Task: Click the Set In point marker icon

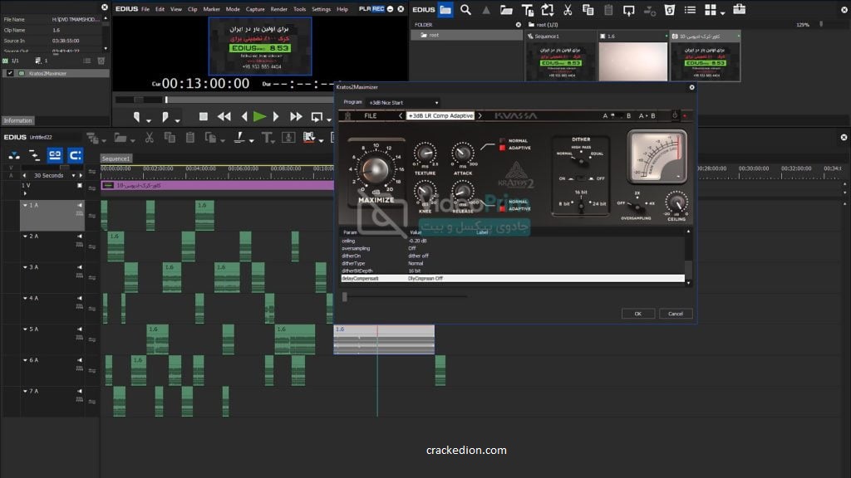Action: (x=137, y=116)
